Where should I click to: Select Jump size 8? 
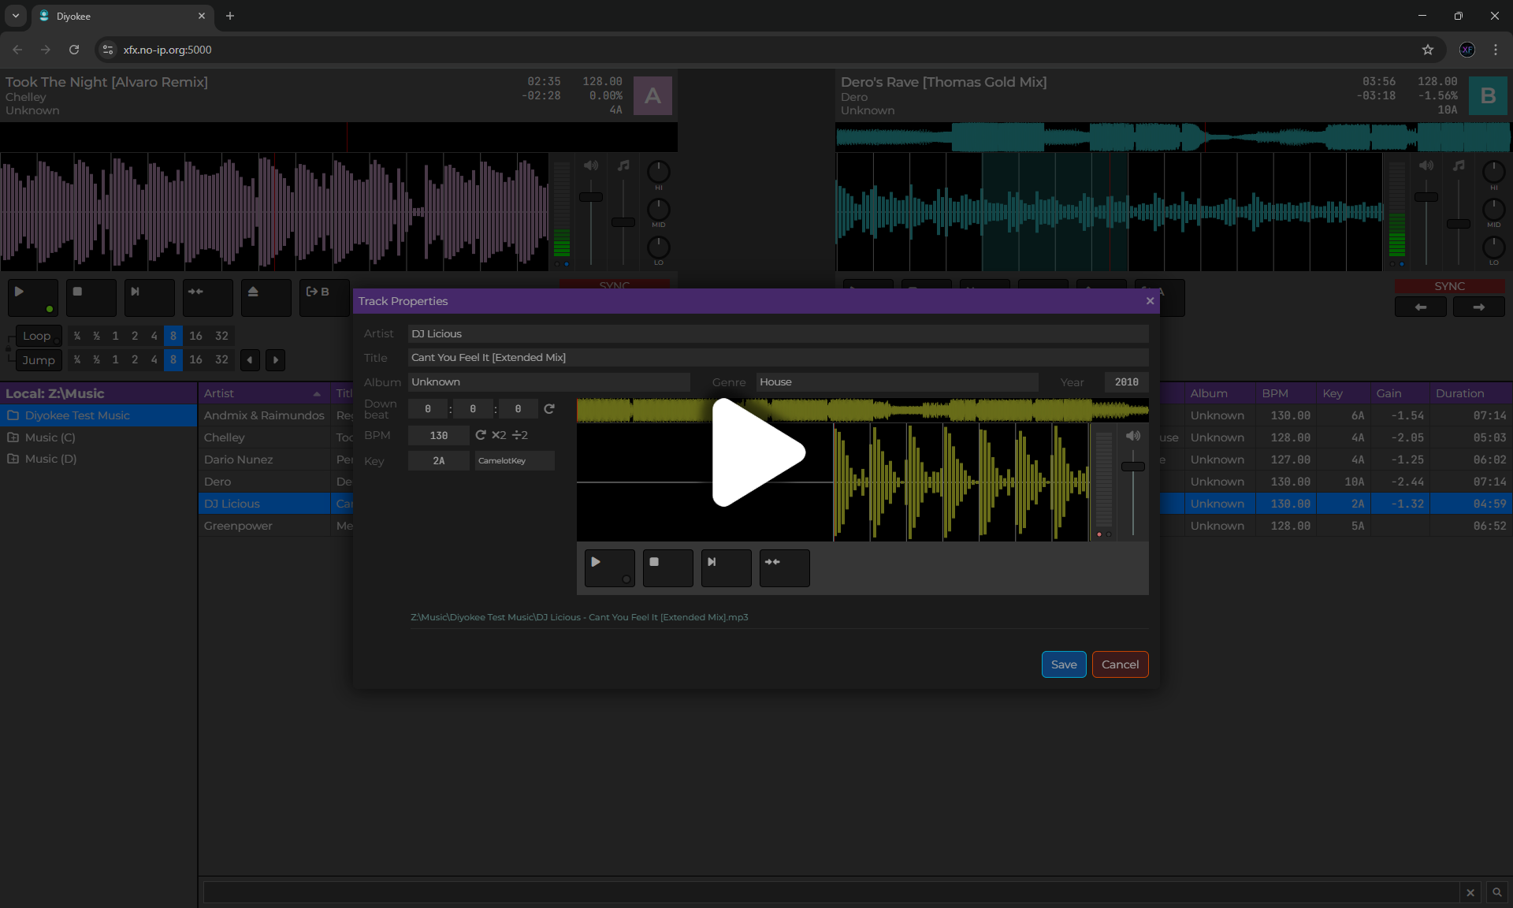(173, 360)
